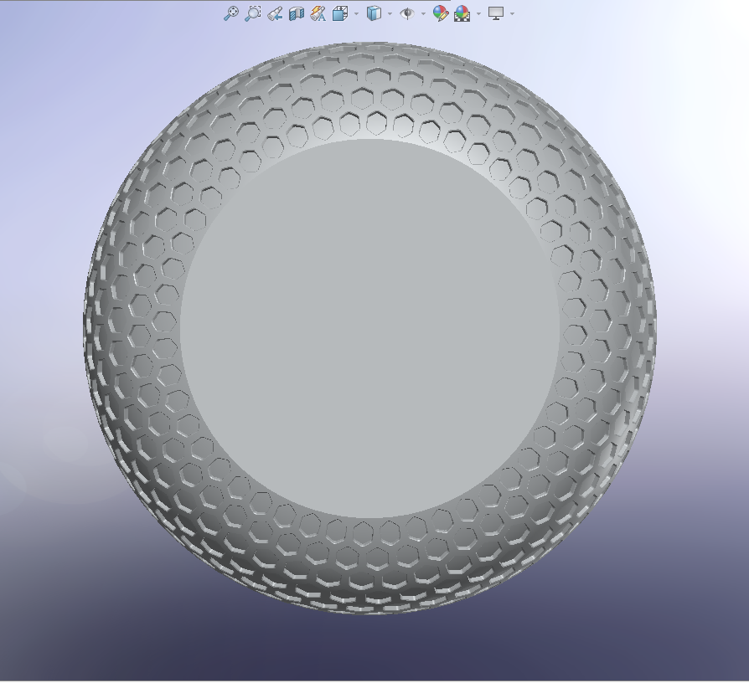
Task: Open the Edit Appearance tool
Action: click(x=441, y=13)
